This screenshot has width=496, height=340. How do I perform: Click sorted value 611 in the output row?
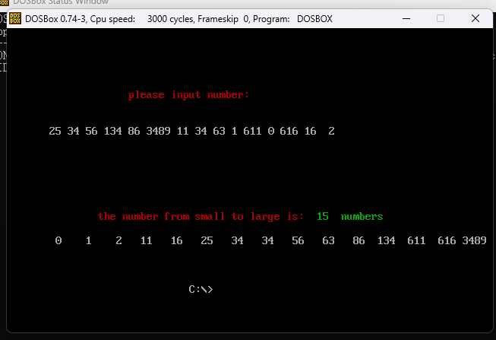pos(416,240)
